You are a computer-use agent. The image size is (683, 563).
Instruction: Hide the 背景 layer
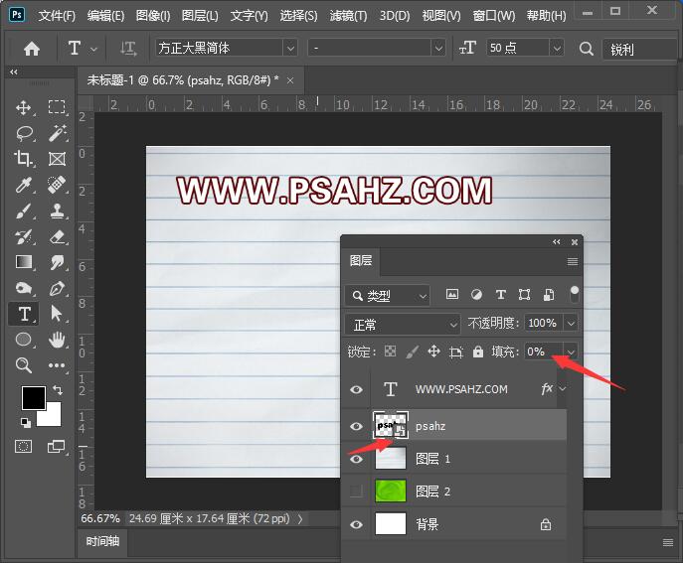(x=356, y=524)
